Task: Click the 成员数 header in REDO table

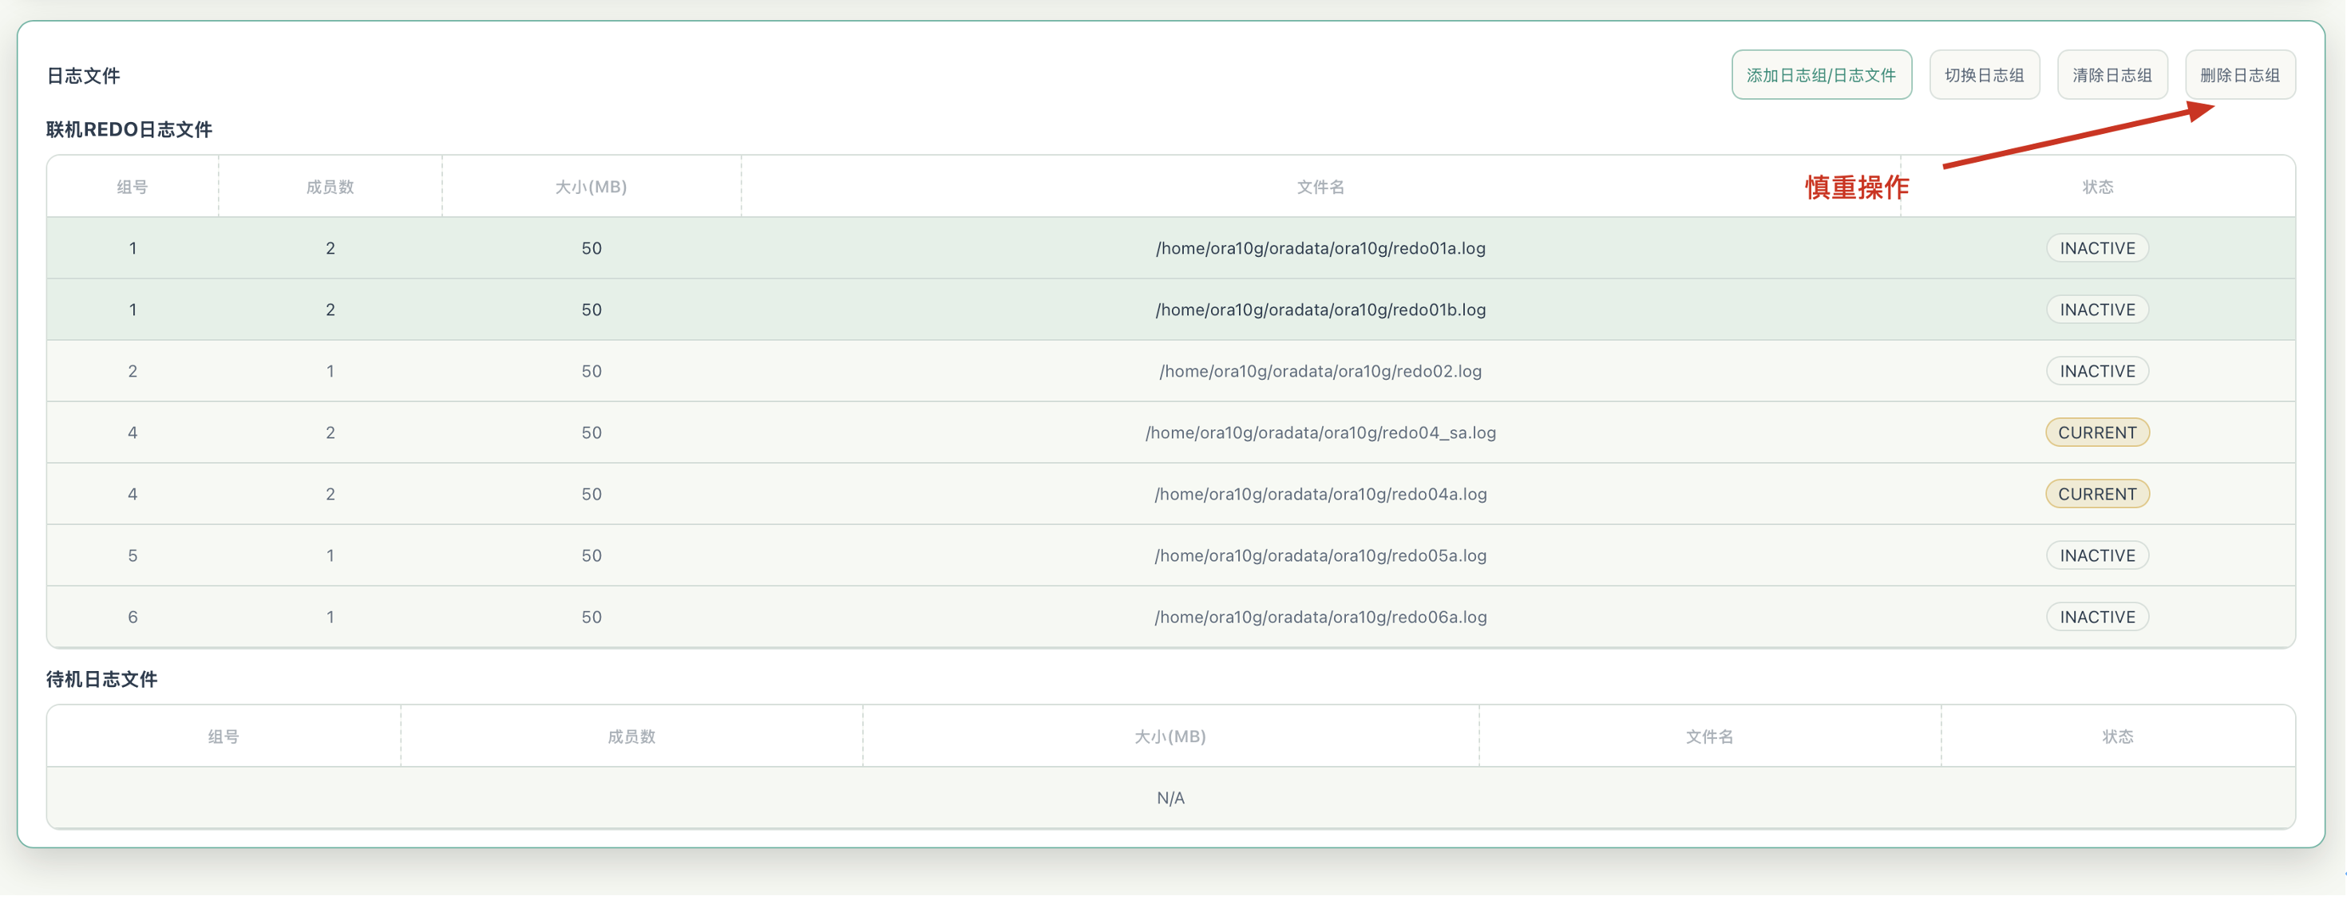Action: tap(330, 187)
